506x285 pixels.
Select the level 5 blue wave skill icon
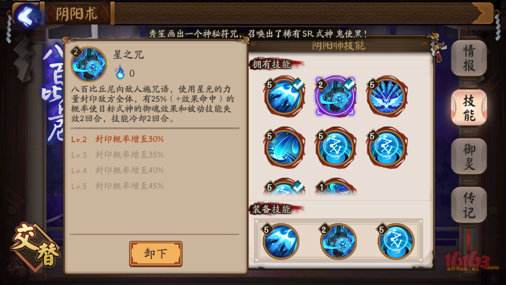click(284, 147)
